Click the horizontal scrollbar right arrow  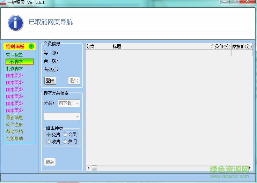pyautogui.click(x=250, y=168)
